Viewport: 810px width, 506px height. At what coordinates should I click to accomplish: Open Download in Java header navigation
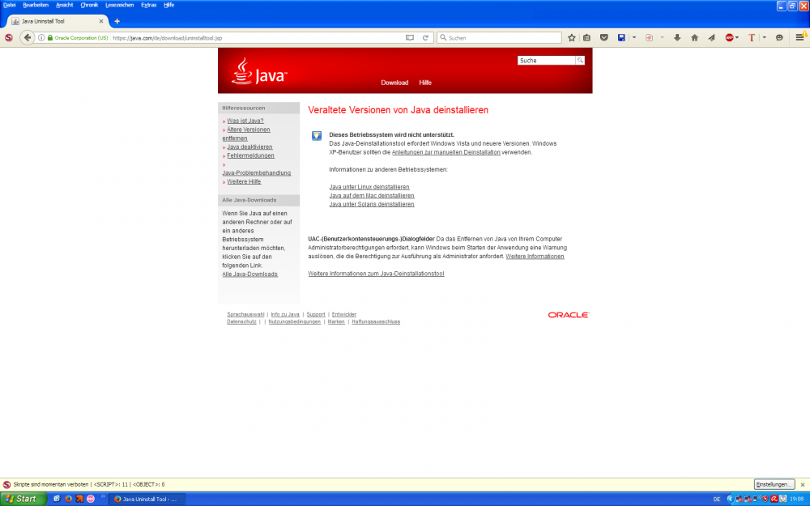click(394, 83)
